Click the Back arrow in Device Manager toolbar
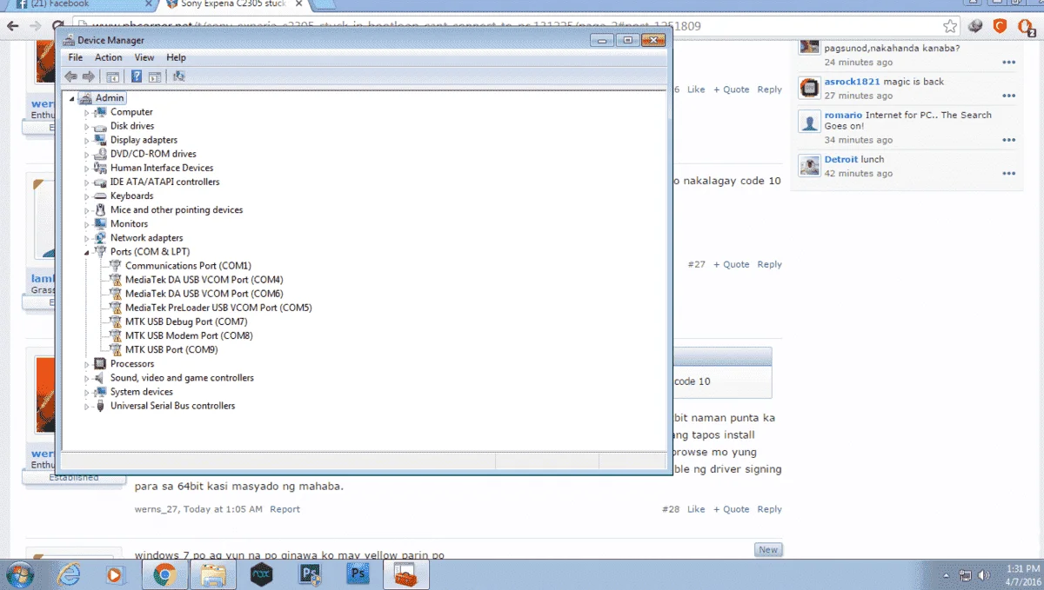The image size is (1044, 590). click(x=70, y=76)
